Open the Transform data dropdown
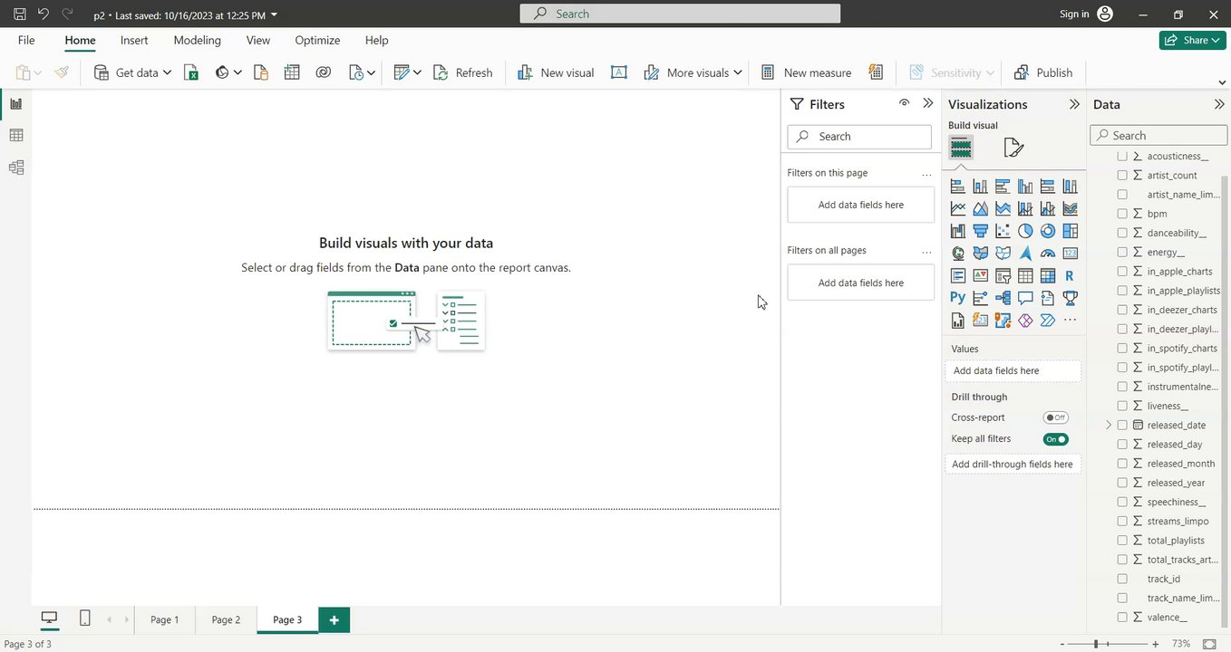Image resolution: width=1231 pixels, height=652 pixels. pyautogui.click(x=417, y=72)
